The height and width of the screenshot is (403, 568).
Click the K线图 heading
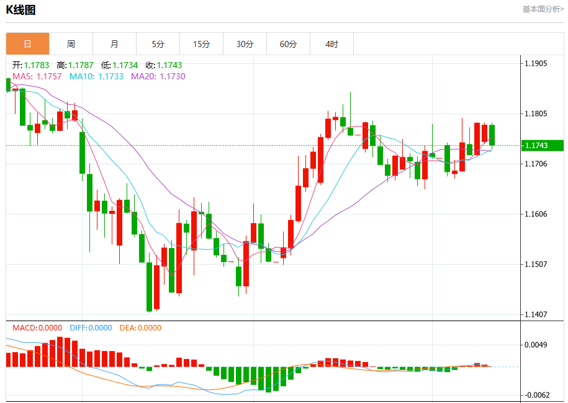tap(20, 10)
